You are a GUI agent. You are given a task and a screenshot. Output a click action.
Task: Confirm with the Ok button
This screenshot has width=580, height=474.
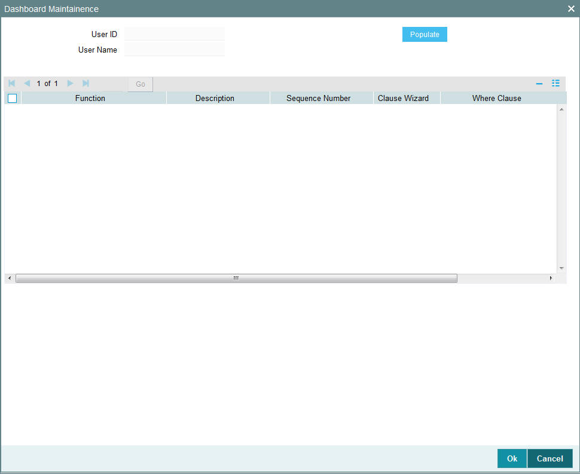click(512, 458)
